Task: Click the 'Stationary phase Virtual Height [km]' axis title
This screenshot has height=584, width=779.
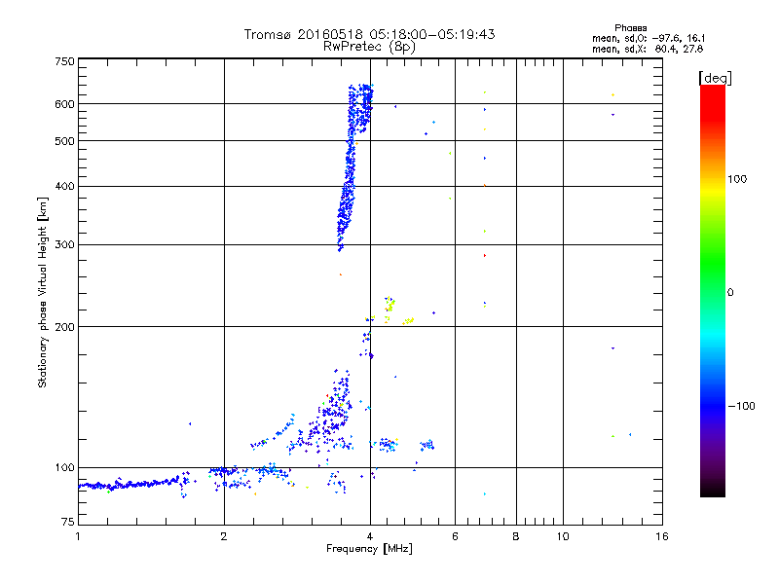Action: 43,292
